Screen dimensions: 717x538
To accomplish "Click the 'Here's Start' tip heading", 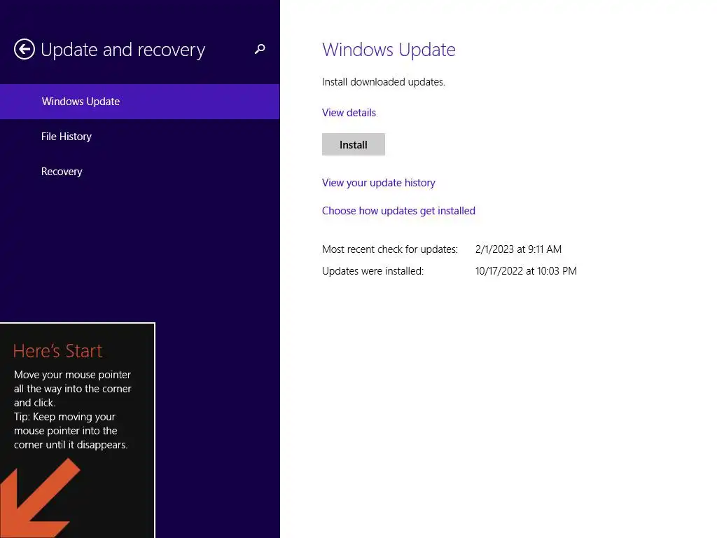I will [x=57, y=351].
